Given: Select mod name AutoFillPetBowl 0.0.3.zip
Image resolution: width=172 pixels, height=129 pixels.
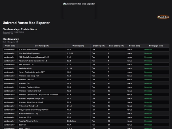Looking at the screenshot, I should [x=28, y=113].
